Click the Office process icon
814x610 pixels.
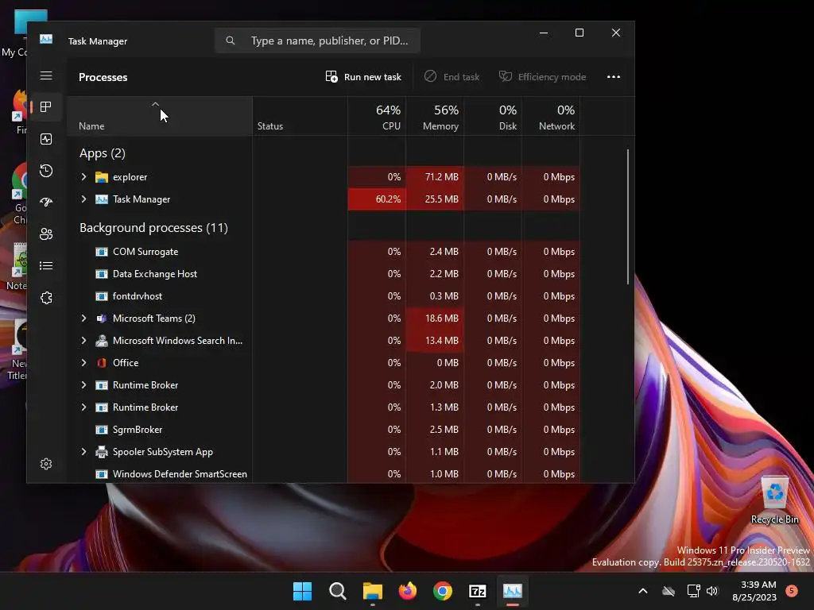102,363
